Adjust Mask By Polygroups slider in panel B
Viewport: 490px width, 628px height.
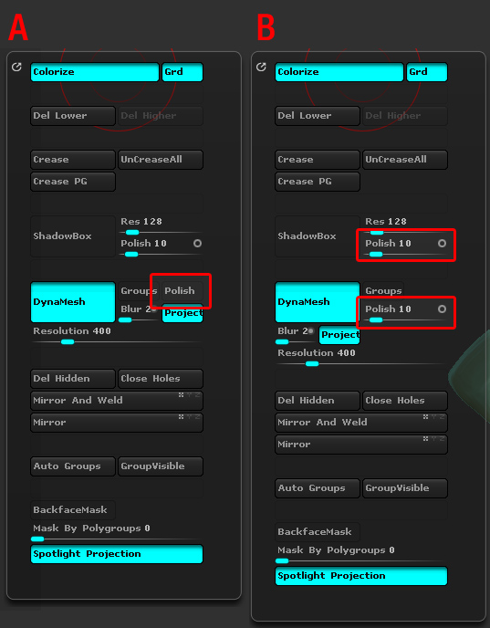[361, 555]
